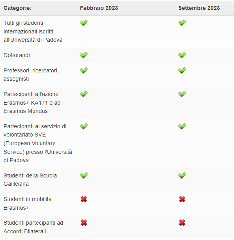Click the Febbraio 2023 column header
Screen dimensions: 234x240
tap(99, 8)
